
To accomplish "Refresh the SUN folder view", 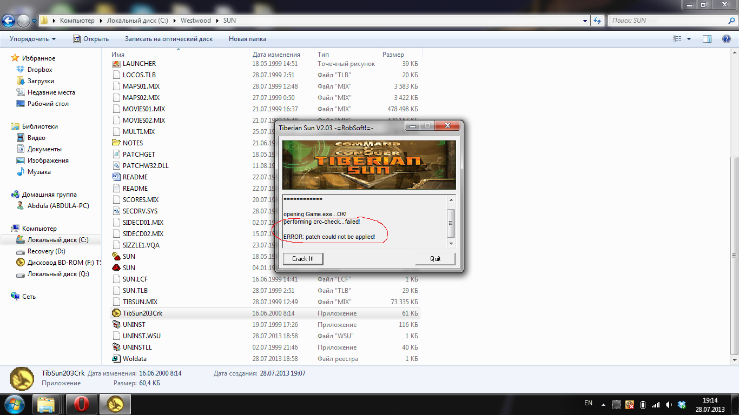I will click(597, 21).
